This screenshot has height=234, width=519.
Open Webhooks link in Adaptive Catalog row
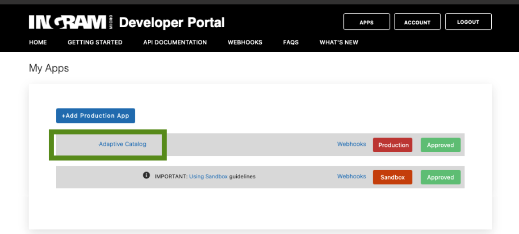point(352,144)
